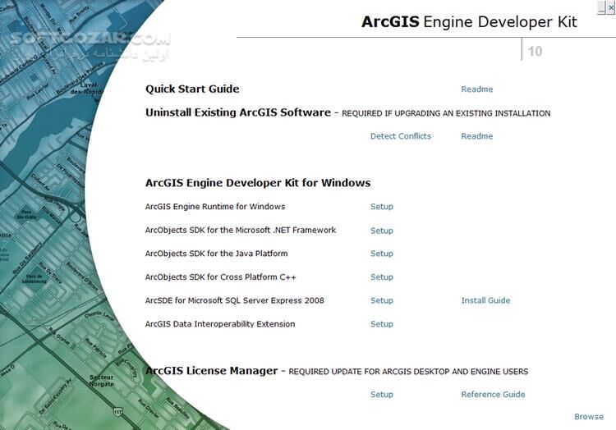Viewport: 616px width, 430px height.
Task: Click the ArcGIS Engine Developer Kit for Windows heading
Action: pos(258,183)
